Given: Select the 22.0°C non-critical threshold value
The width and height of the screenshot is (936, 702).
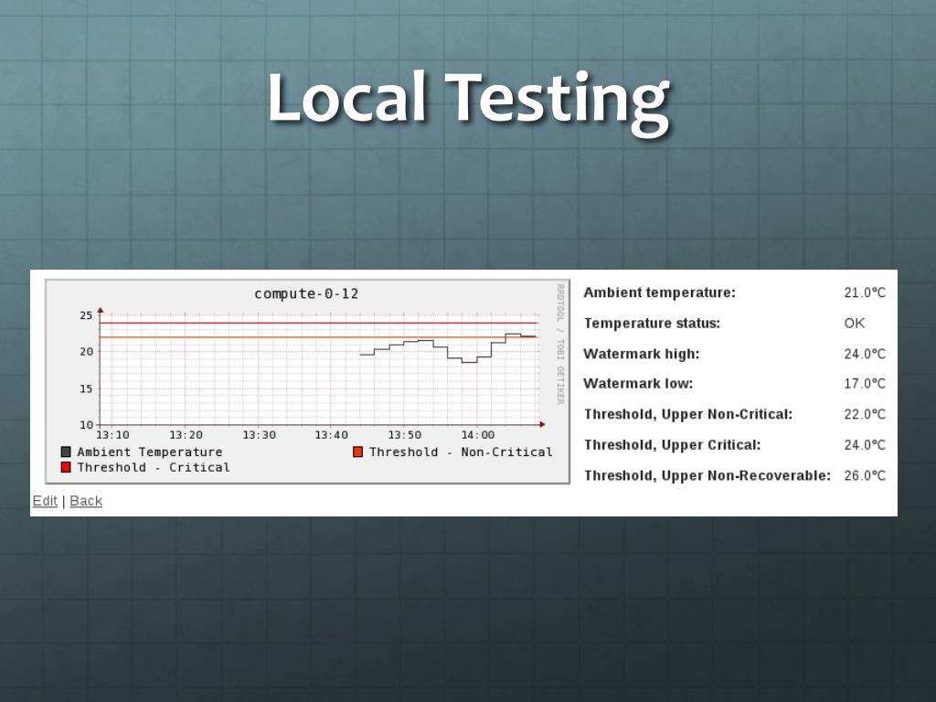Looking at the screenshot, I should point(865,414).
